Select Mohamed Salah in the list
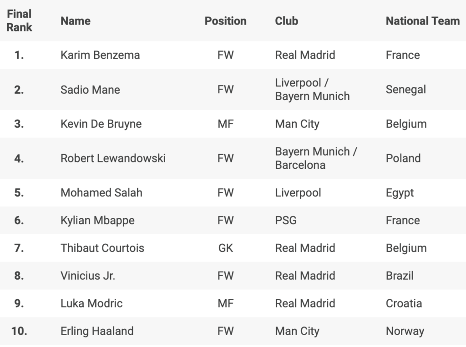 (x=101, y=193)
